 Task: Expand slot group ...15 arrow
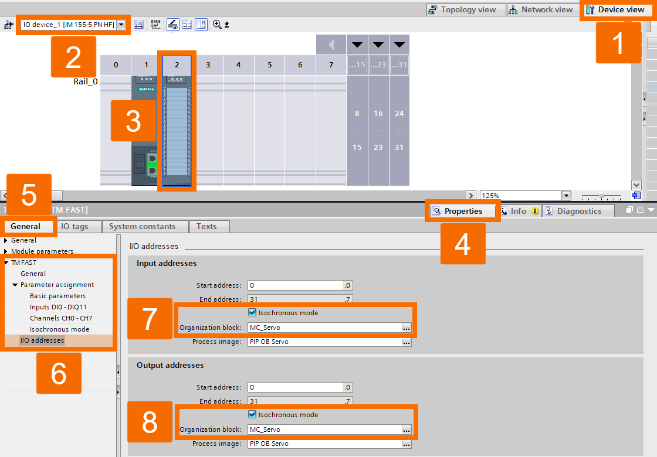357,45
